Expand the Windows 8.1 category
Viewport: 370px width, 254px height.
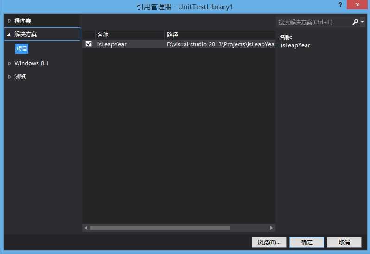[x=9, y=63]
